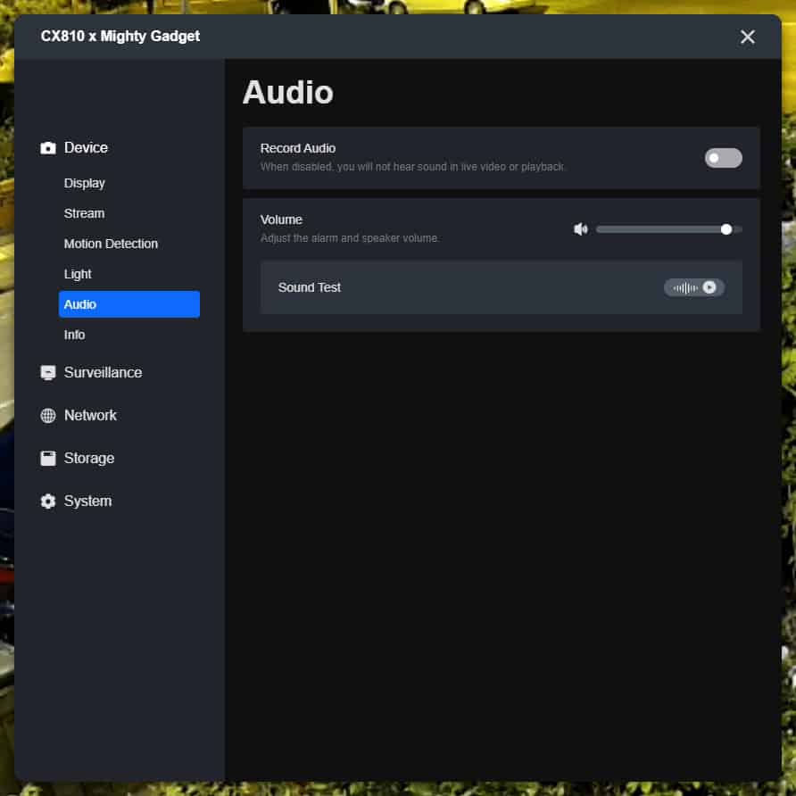The image size is (796, 796).
Task: Open the Display settings page
Action: pos(85,183)
